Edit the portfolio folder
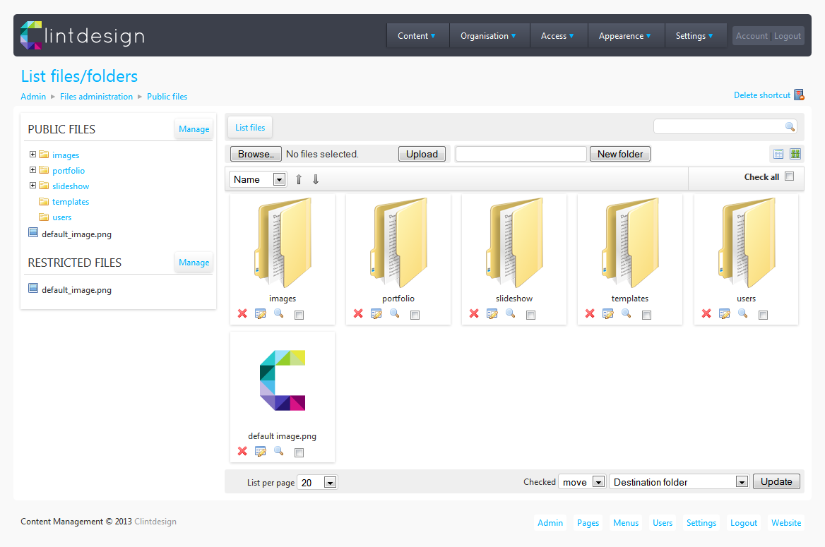This screenshot has width=825, height=547. (376, 313)
